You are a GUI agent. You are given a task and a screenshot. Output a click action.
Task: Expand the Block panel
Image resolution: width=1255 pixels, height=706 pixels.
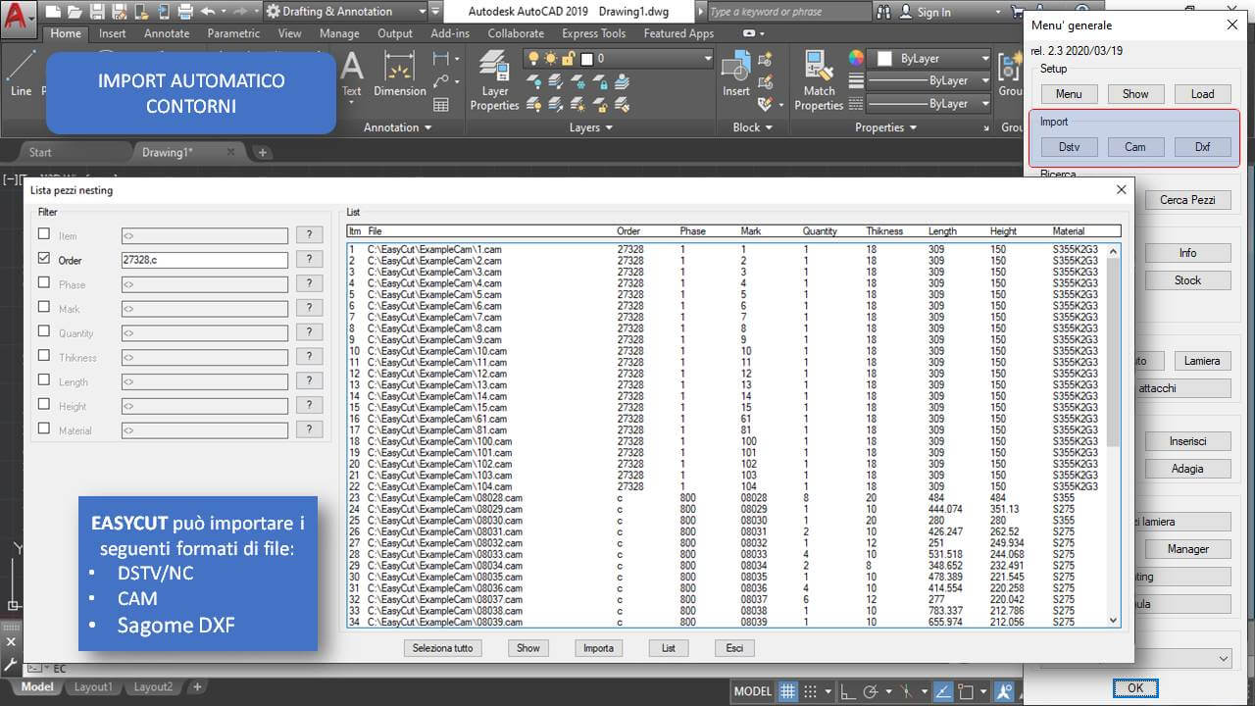click(x=752, y=127)
